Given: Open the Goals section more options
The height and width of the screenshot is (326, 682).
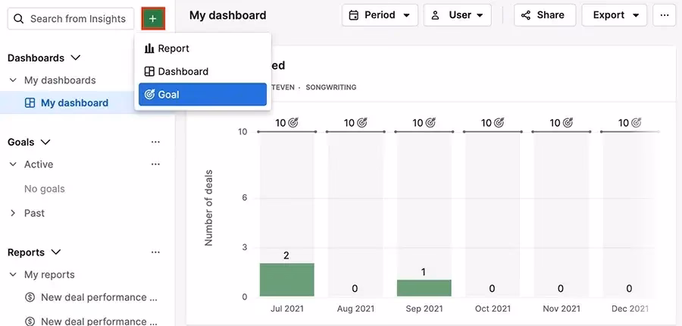Looking at the screenshot, I should click(x=155, y=142).
